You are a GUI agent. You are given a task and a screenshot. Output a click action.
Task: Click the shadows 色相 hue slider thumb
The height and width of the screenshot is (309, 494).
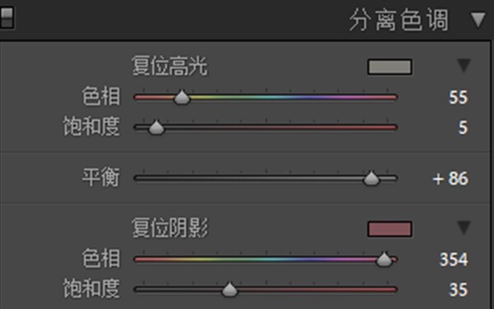[384, 260]
